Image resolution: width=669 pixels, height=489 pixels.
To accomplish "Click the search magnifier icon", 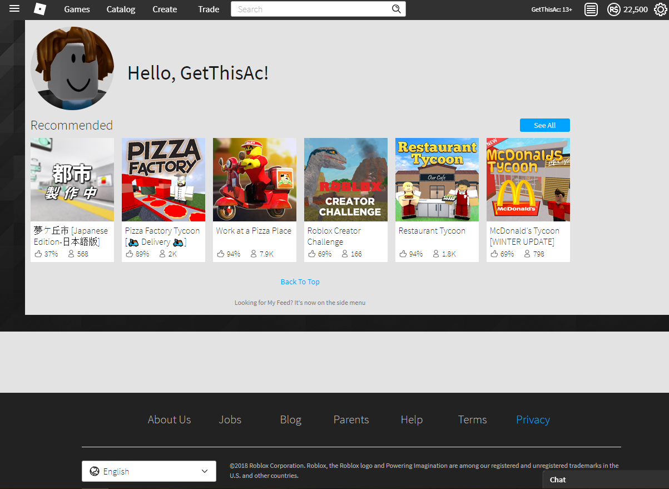I will [x=397, y=9].
